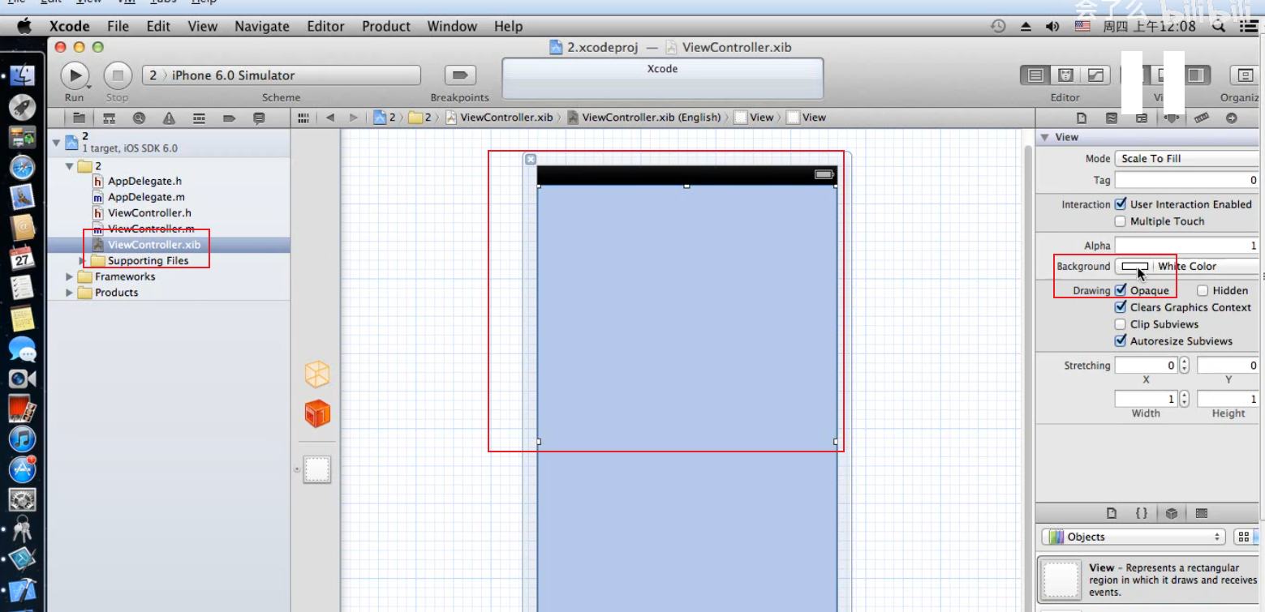Screen dimensions: 1265x612
Task: Show the Media library
Action: (1202, 513)
